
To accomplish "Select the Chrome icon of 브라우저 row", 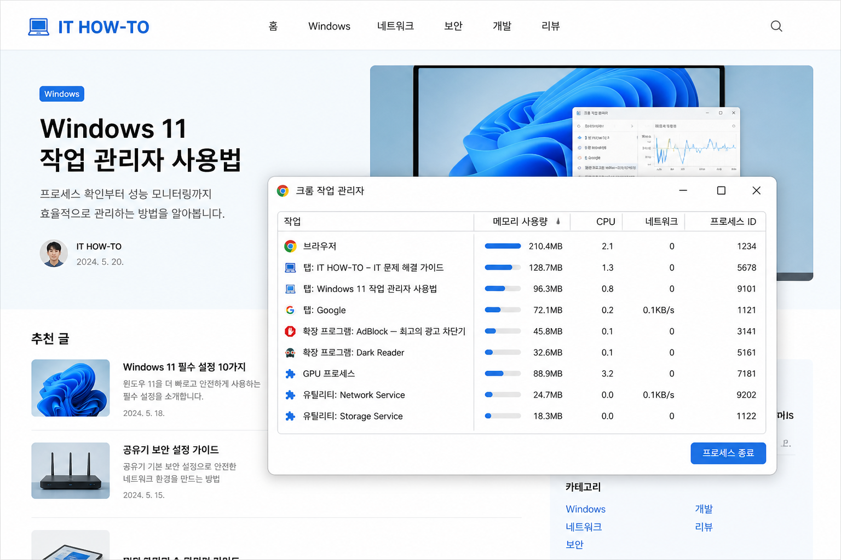I will [x=290, y=246].
